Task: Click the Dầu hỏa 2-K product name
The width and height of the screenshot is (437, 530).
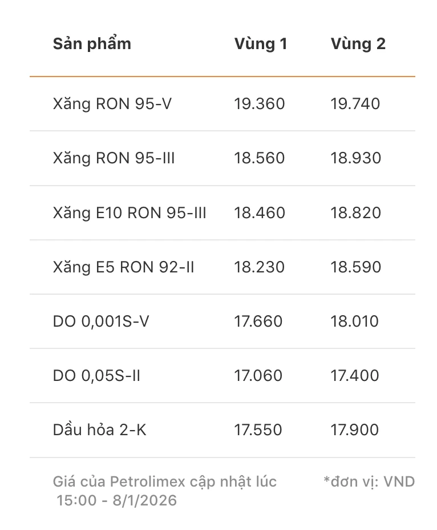Action: [x=99, y=430]
